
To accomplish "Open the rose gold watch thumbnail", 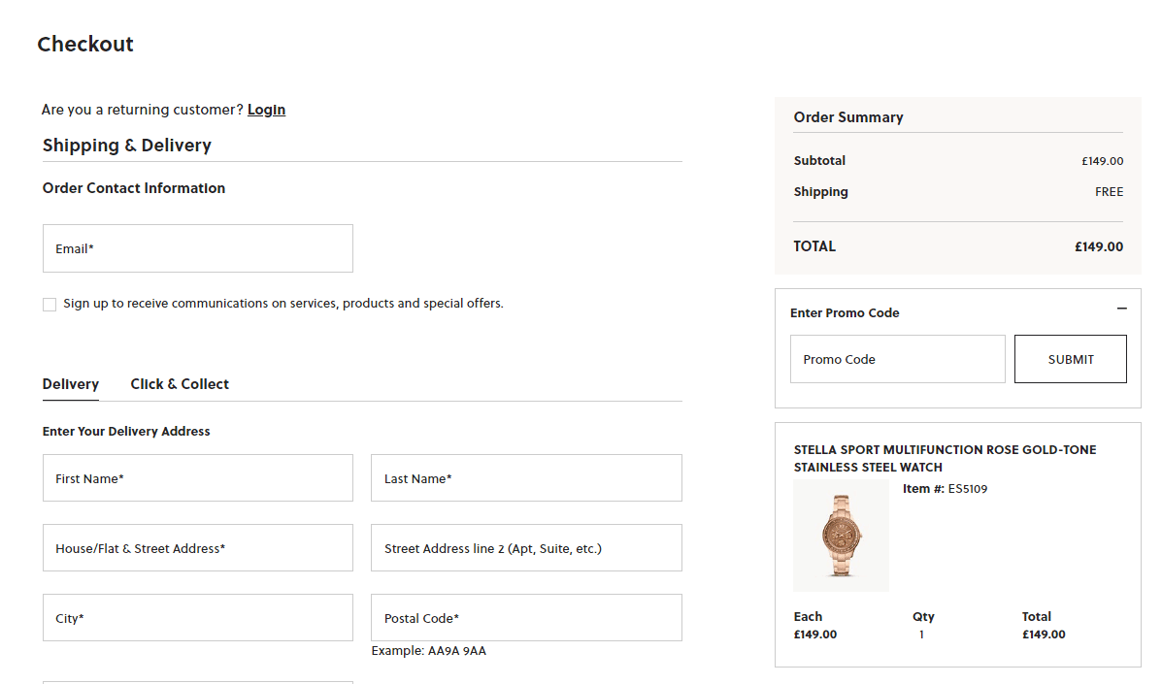I will point(841,536).
